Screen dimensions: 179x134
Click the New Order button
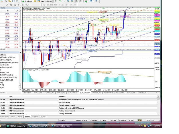pos(27,1)
